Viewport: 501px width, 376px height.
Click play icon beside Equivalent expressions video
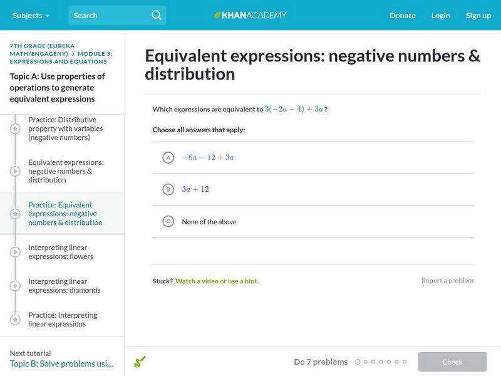(x=15, y=171)
